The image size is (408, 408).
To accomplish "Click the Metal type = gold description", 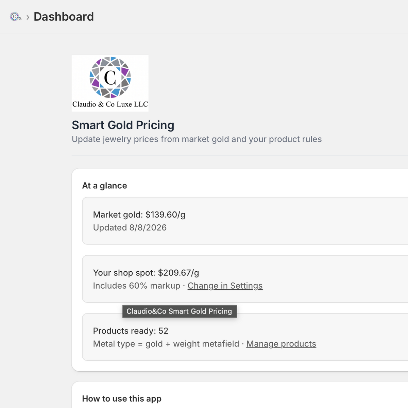I will pos(166,344).
